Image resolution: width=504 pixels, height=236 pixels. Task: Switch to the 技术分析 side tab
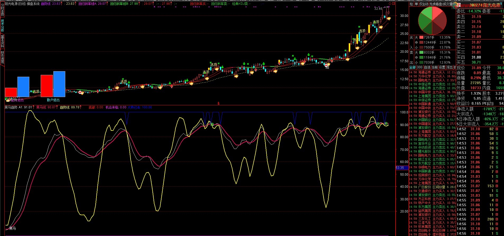pyautogui.click(x=2, y=26)
